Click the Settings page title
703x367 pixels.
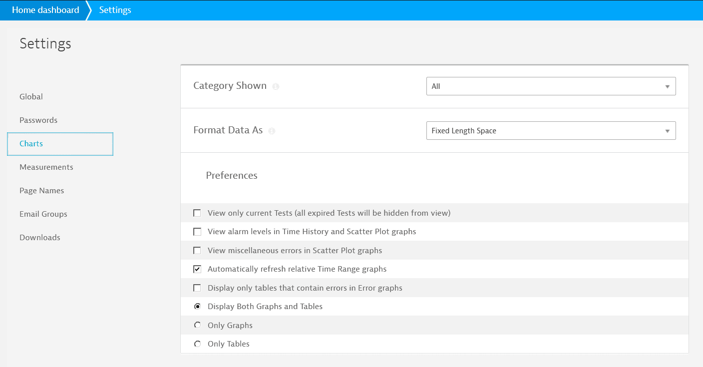click(45, 43)
